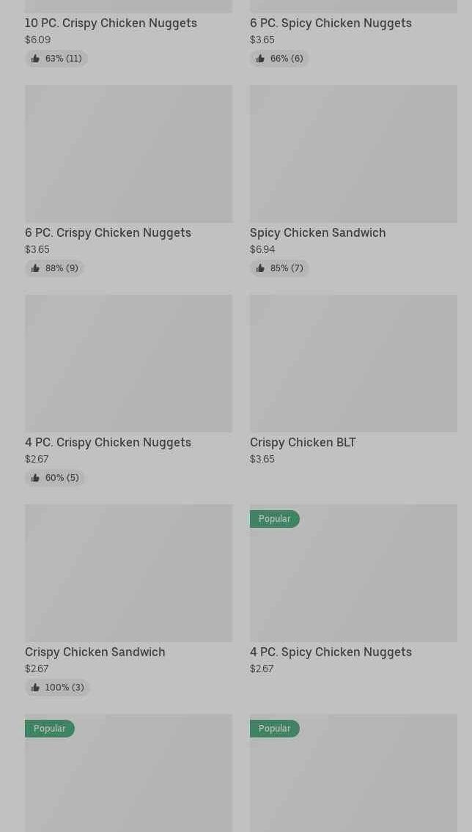Click the Crispy Chicken BLT image
The width and height of the screenshot is (472, 832).
coord(353,364)
